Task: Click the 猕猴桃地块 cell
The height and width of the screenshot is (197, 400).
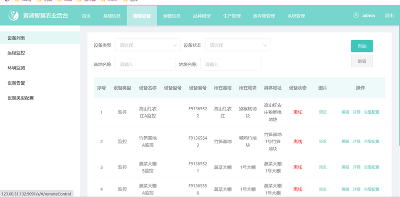Action: [x=247, y=112]
